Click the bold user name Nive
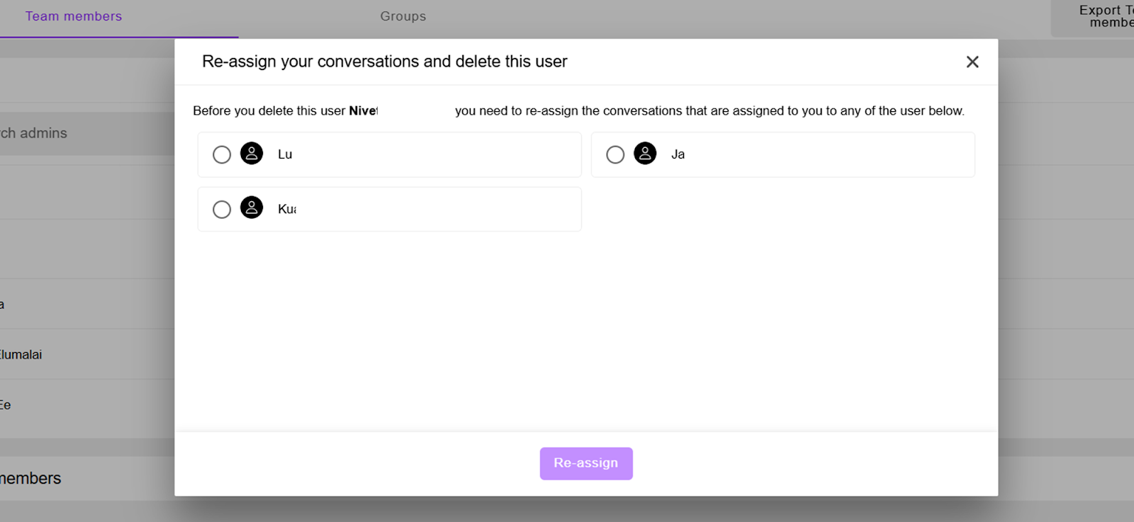Image resolution: width=1134 pixels, height=522 pixels. point(363,110)
